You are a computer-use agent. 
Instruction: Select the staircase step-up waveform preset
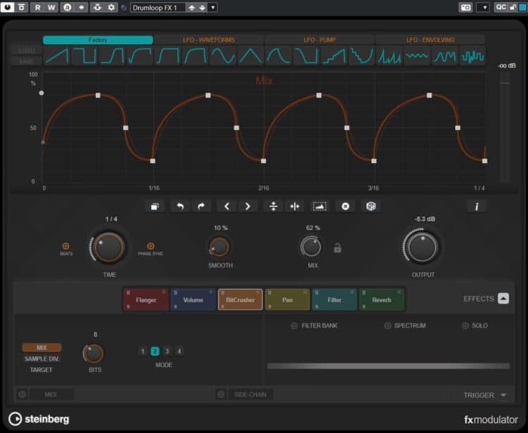[x=334, y=56]
